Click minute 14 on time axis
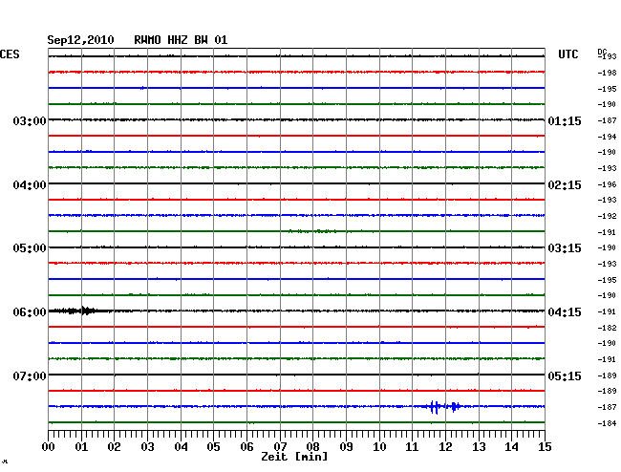 pyautogui.click(x=511, y=447)
